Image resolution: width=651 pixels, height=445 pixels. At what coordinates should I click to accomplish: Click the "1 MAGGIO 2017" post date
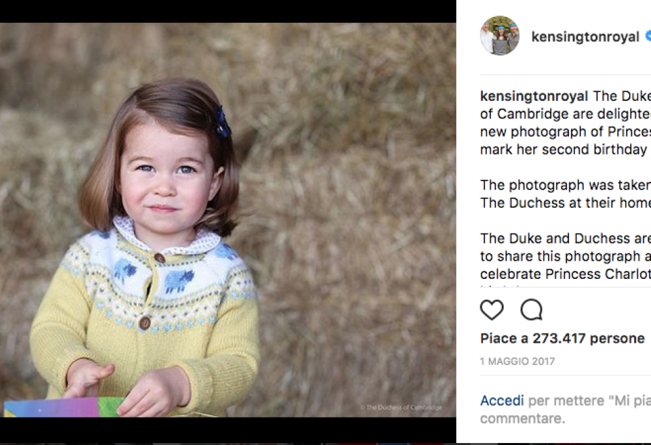pyautogui.click(x=518, y=361)
